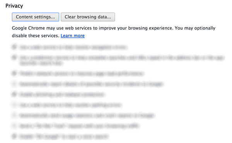Click the blurred label of the seventh privacy option

click(x=87, y=115)
